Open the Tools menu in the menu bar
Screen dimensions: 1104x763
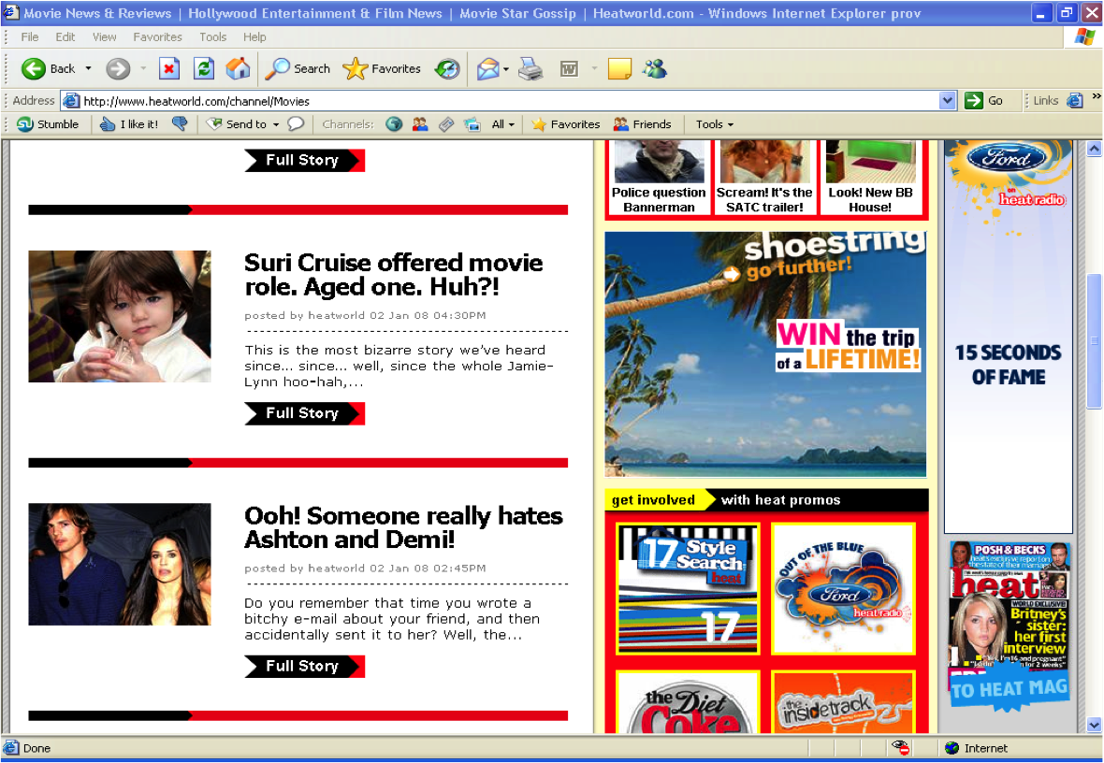point(212,36)
